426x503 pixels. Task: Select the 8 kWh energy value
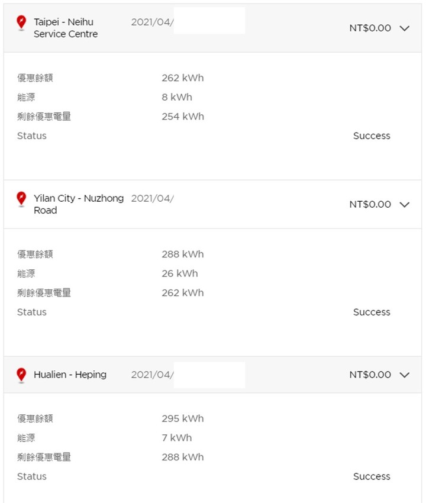point(177,97)
